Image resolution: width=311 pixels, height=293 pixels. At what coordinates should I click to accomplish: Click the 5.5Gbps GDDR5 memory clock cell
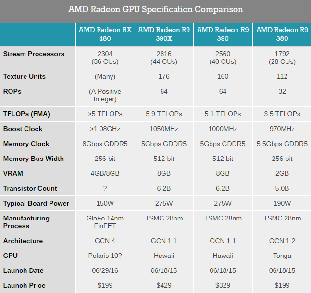click(282, 144)
